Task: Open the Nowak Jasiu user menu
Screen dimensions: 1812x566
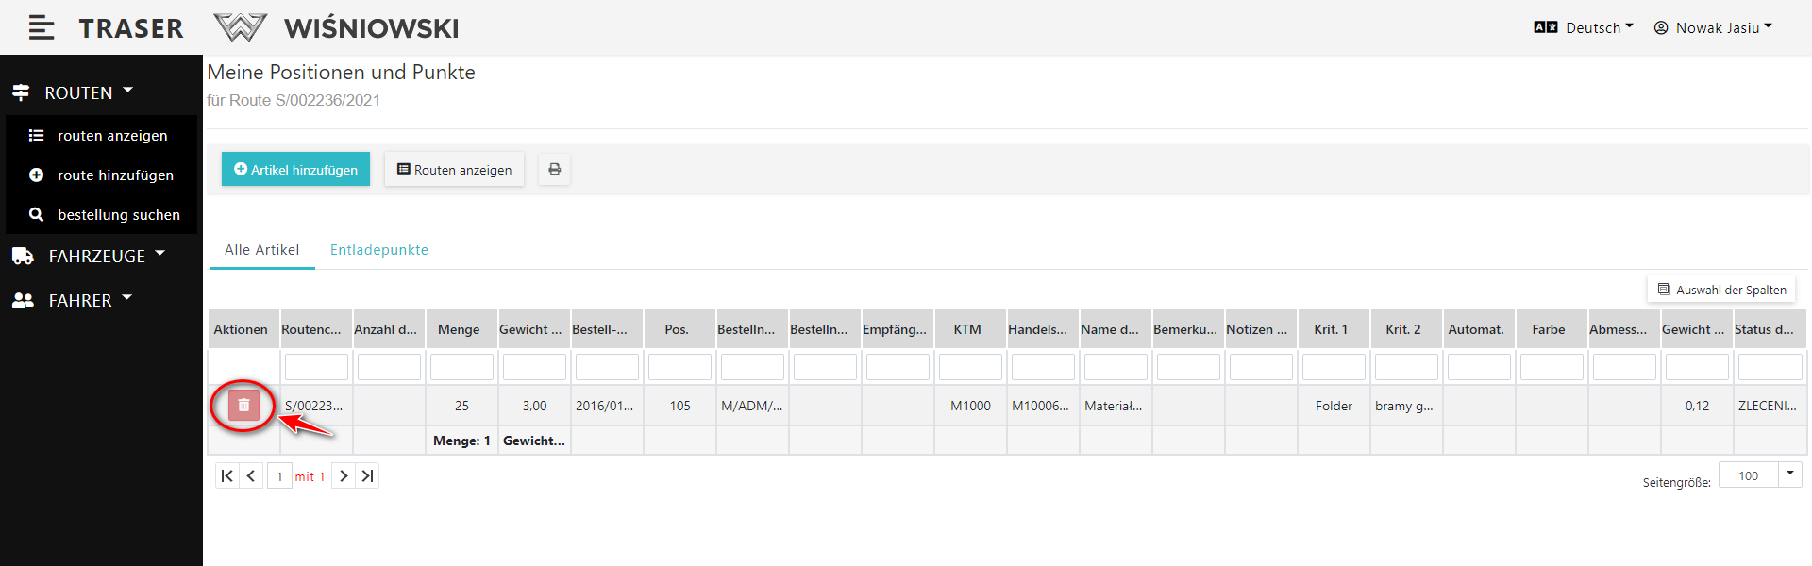Action: (1713, 28)
